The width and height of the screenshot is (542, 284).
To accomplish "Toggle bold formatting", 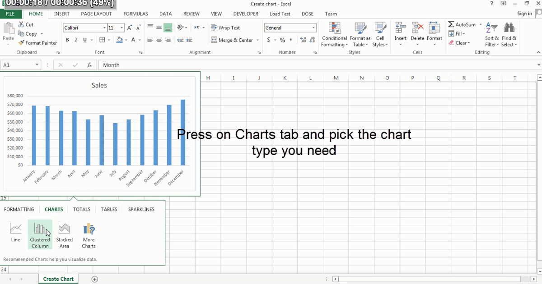I will coord(67,40).
